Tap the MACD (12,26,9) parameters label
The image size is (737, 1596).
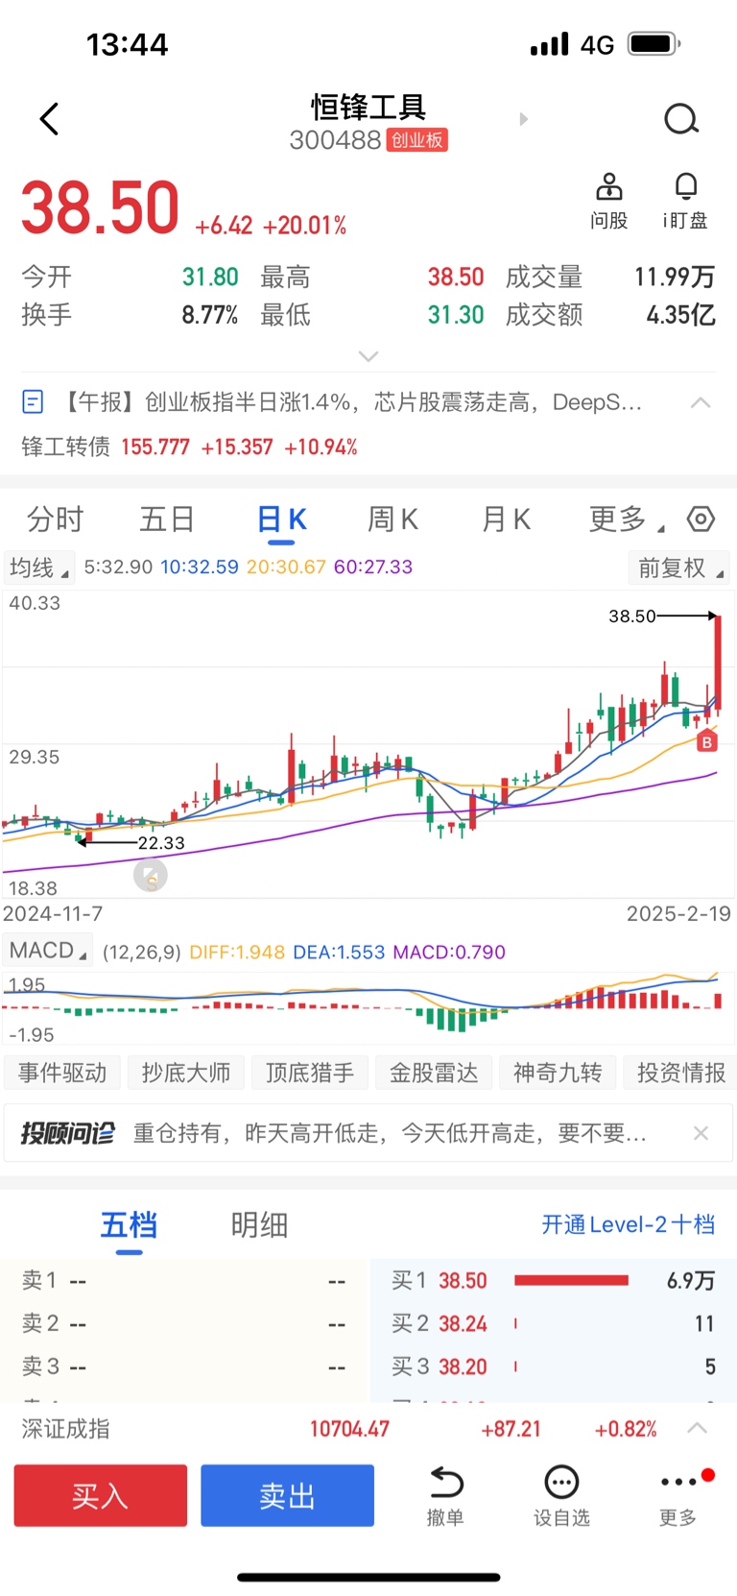141,952
